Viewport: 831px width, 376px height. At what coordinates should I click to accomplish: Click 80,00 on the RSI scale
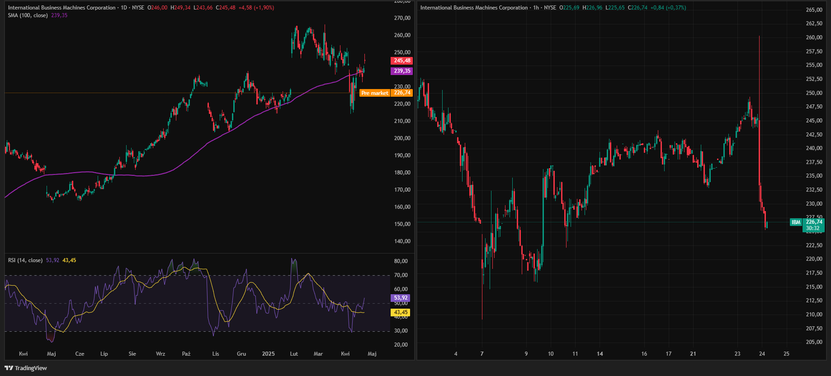401,261
